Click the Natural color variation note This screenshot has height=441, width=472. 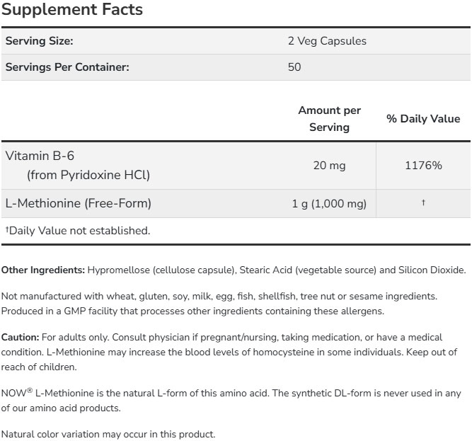[x=108, y=434]
